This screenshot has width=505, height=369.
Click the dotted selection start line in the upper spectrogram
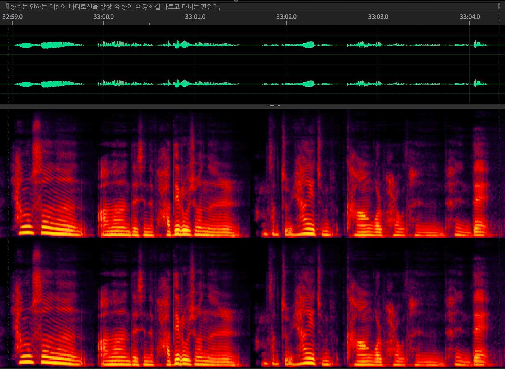click(x=9, y=173)
